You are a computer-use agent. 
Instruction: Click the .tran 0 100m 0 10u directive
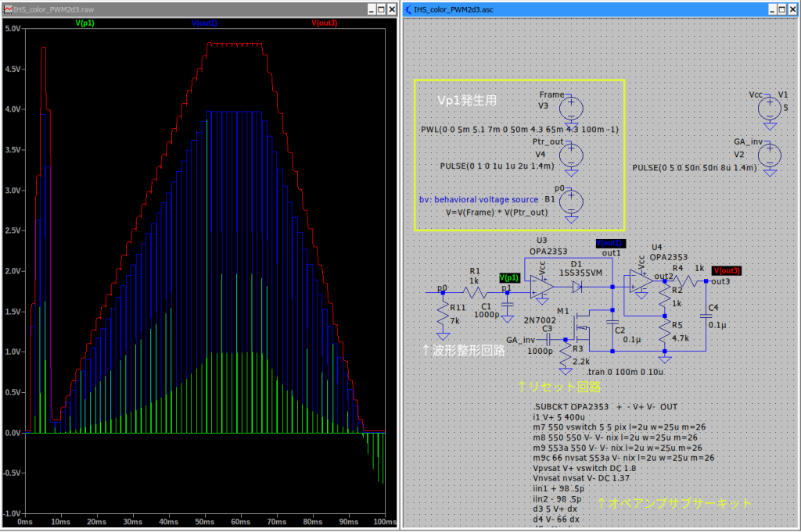[x=625, y=373]
